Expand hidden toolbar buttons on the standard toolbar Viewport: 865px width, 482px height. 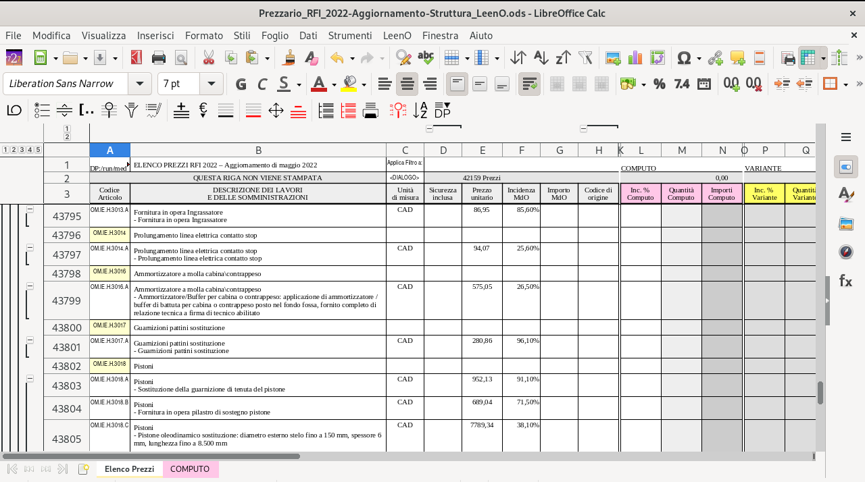point(859,59)
